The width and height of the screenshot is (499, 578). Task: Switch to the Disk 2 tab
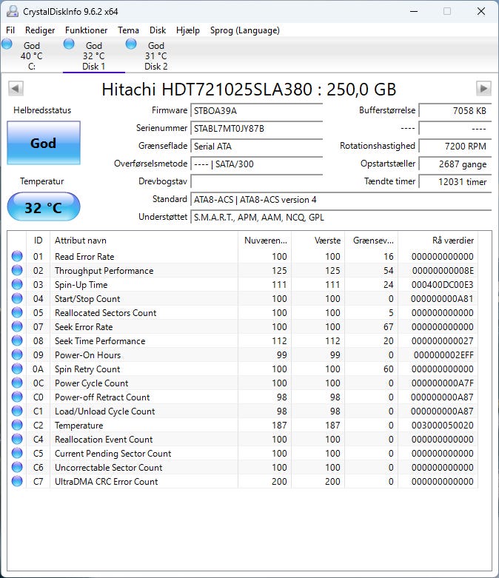[155, 56]
